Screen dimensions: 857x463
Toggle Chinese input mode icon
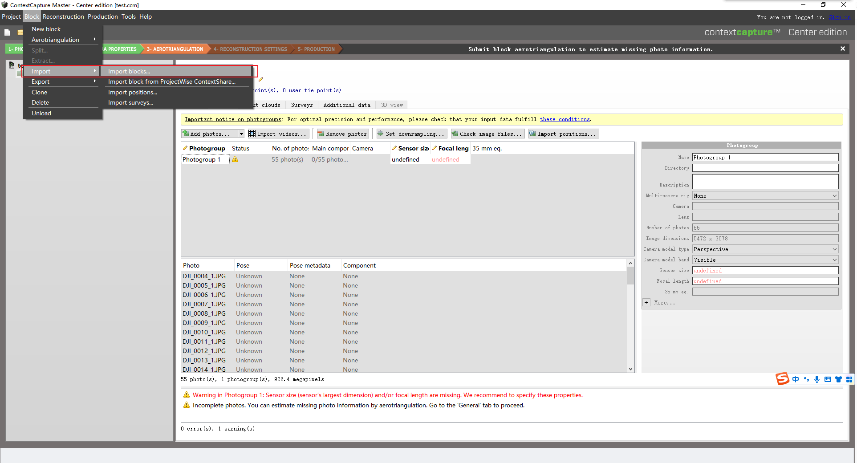[795, 379]
